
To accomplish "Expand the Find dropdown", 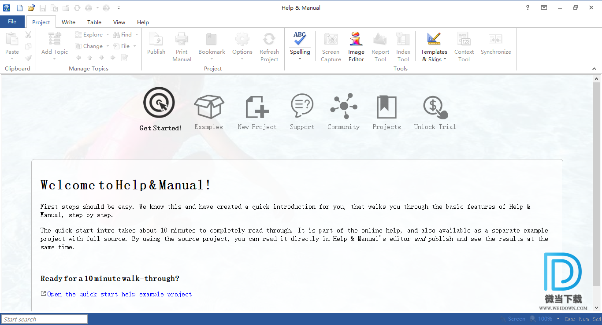I will [x=137, y=35].
